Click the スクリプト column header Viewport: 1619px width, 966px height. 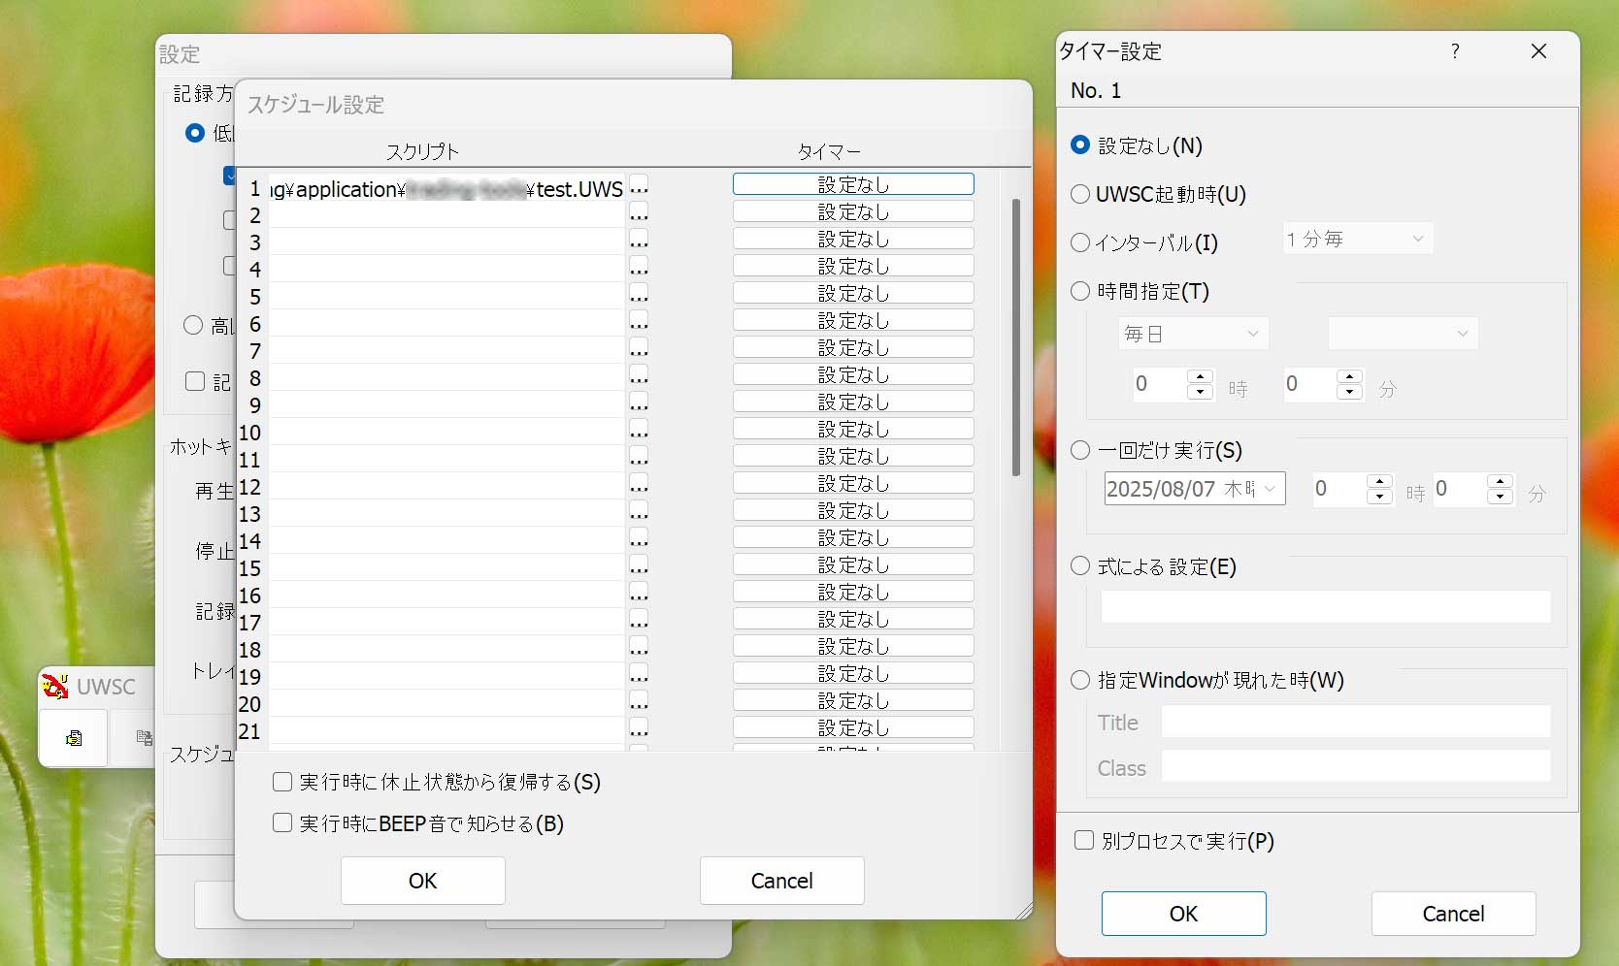click(x=422, y=151)
